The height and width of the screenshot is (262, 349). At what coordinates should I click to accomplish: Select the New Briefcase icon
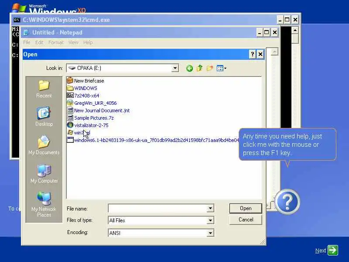click(70, 81)
